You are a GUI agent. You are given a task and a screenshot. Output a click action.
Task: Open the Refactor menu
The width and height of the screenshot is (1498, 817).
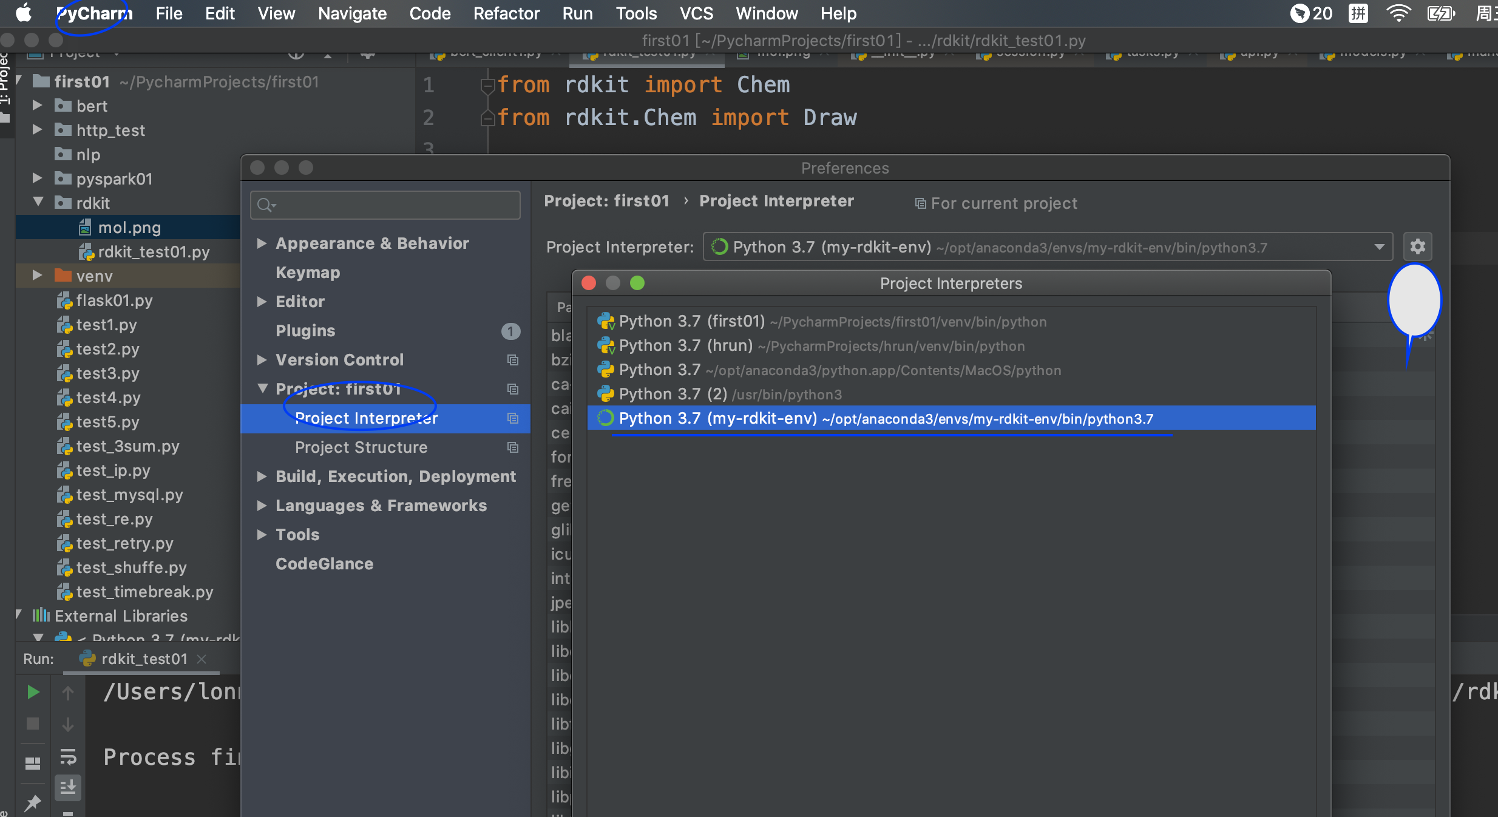pos(506,13)
